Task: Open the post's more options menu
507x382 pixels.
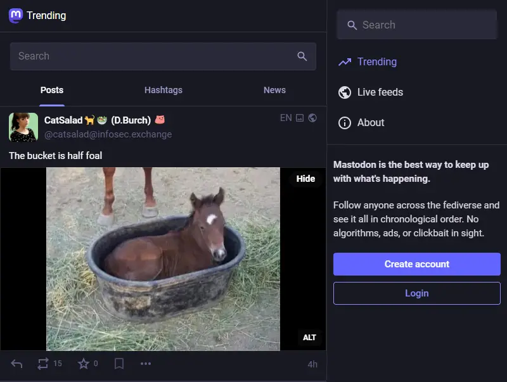Action: pyautogui.click(x=146, y=364)
